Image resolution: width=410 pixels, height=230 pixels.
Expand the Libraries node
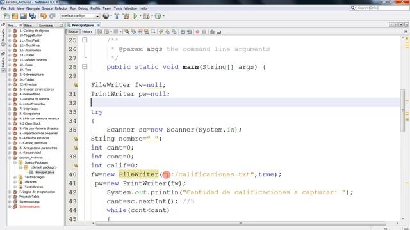15,182
